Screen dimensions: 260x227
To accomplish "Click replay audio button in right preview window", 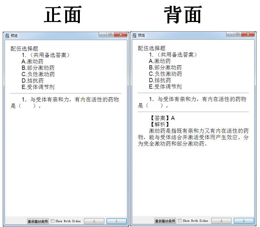I will pyautogui.click(x=165, y=221).
